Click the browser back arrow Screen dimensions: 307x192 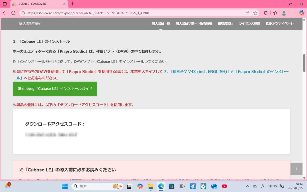point(5,13)
